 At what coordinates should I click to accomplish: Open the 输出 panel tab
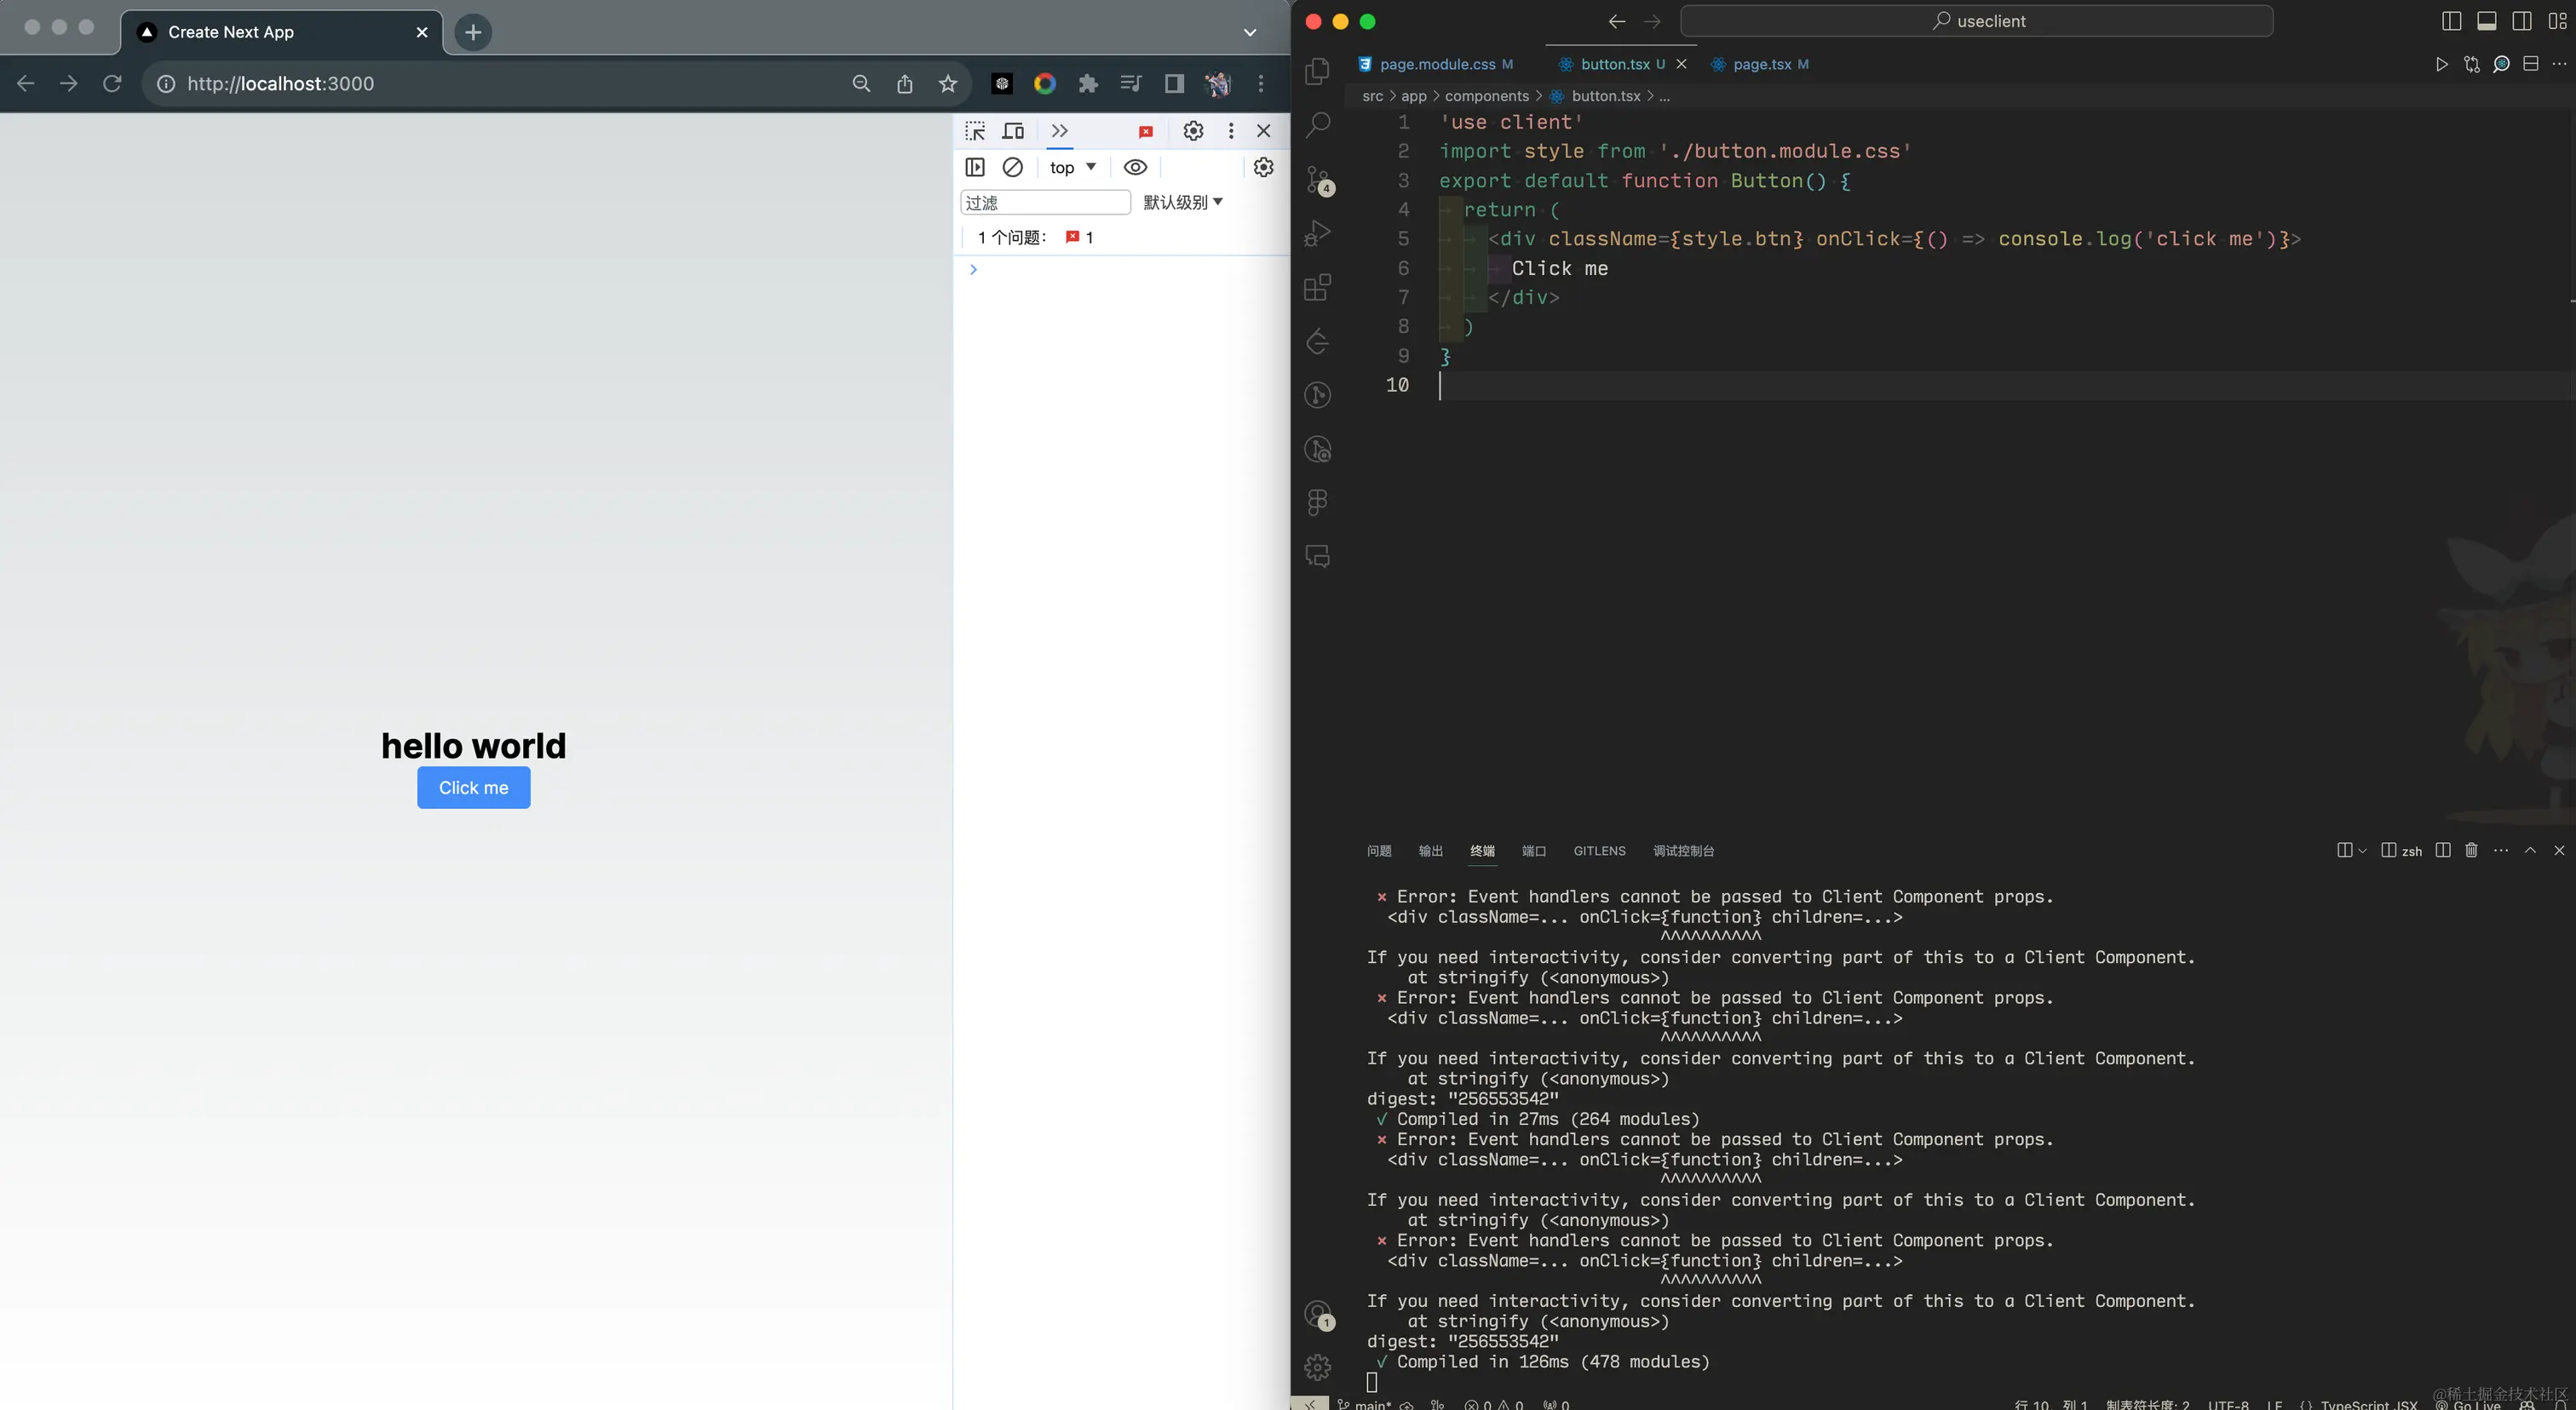[x=1430, y=851]
